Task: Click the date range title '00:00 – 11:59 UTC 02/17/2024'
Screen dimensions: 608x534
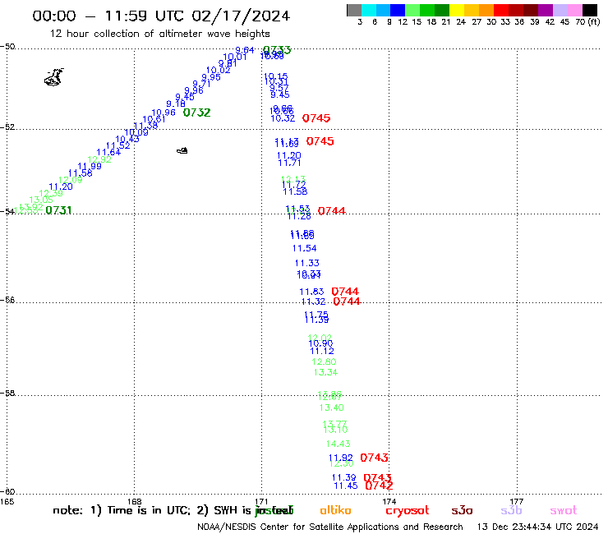Action: coord(161,16)
